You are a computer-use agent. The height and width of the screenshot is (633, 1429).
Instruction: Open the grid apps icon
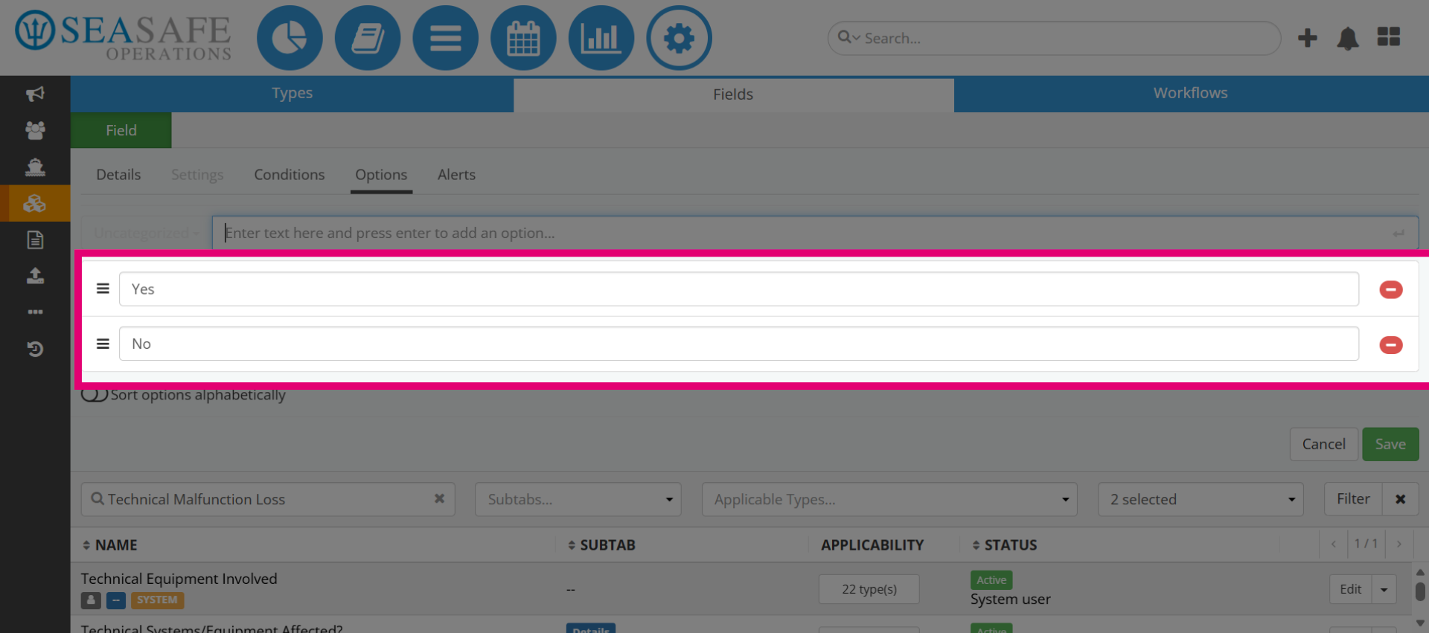pos(1389,36)
